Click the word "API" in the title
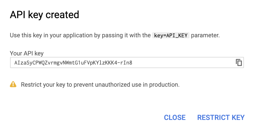 coord(18,15)
